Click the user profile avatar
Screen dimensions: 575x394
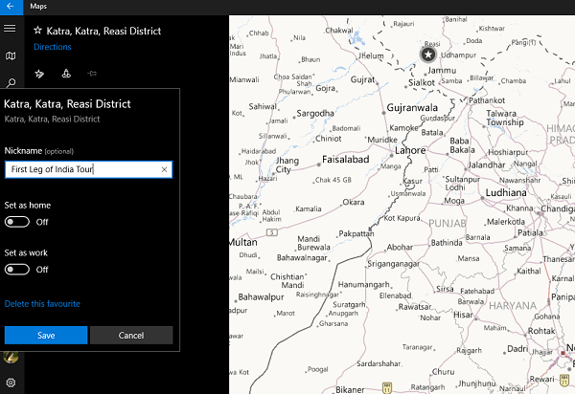[11, 357]
